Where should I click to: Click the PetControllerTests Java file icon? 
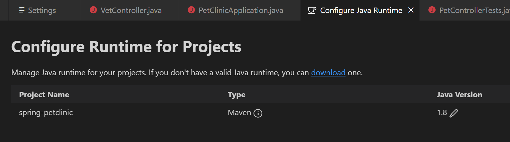[x=432, y=10]
